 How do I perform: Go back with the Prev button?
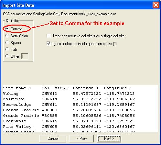(x=81, y=139)
